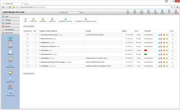
Task: Open the Kalender icon in sidebar
Action: tap(10, 59)
